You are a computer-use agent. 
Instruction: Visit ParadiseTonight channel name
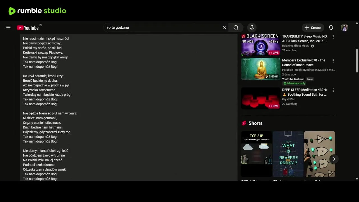tap(309, 70)
